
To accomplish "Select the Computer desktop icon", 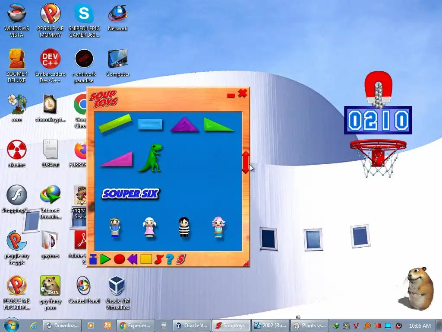I will click(117, 63).
